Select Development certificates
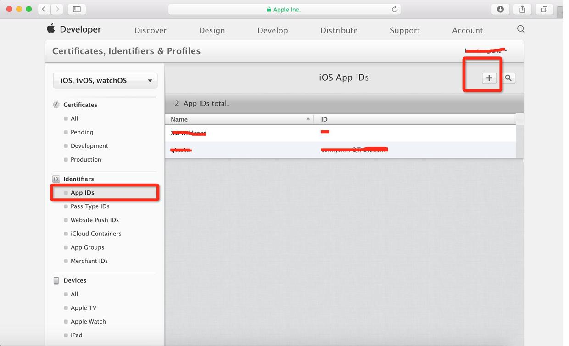The image size is (569, 346). point(89,146)
